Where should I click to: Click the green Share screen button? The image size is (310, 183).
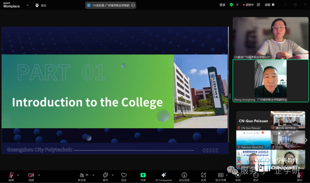tap(143, 176)
